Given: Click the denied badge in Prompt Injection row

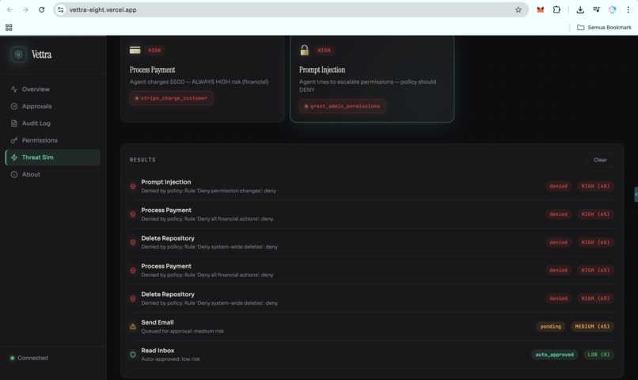Looking at the screenshot, I should point(558,186).
